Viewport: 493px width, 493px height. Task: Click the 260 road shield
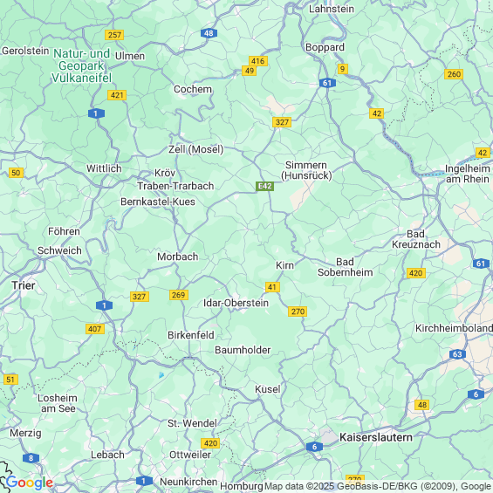tap(454, 74)
